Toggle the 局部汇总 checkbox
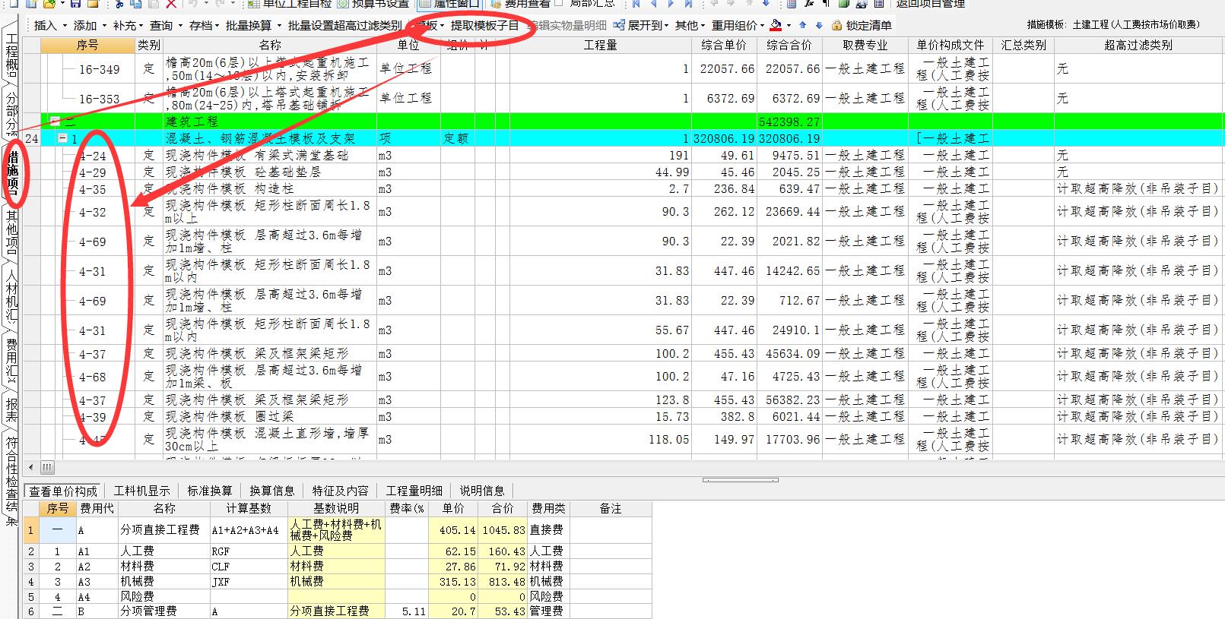 [560, 3]
